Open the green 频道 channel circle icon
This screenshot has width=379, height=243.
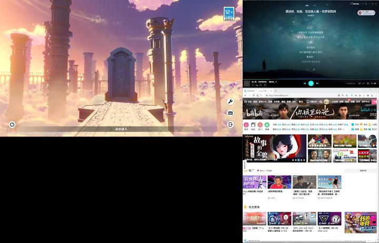267,125
